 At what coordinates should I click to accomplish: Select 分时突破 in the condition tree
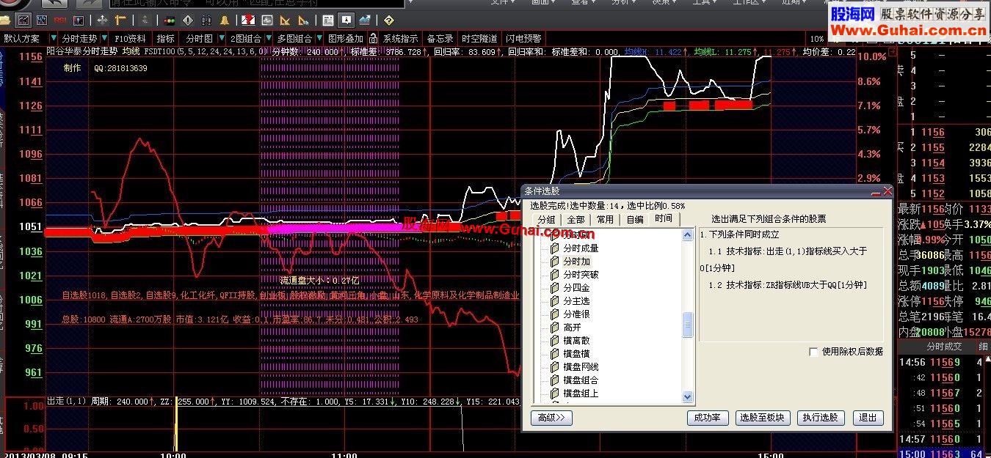581,275
